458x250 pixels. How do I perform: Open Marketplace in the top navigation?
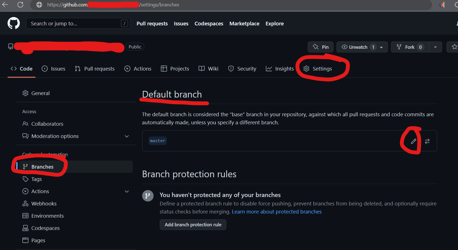coord(244,24)
